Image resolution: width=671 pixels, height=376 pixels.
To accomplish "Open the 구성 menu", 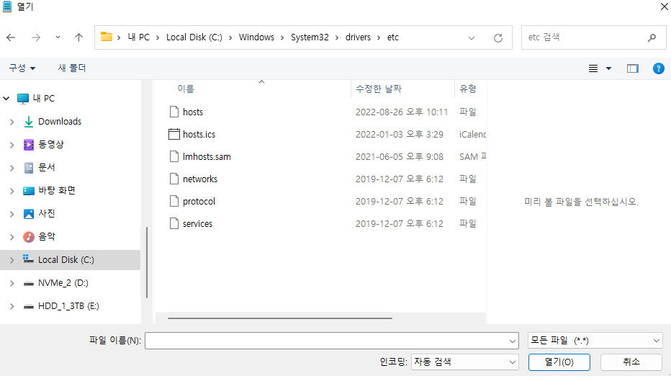I will tap(22, 68).
